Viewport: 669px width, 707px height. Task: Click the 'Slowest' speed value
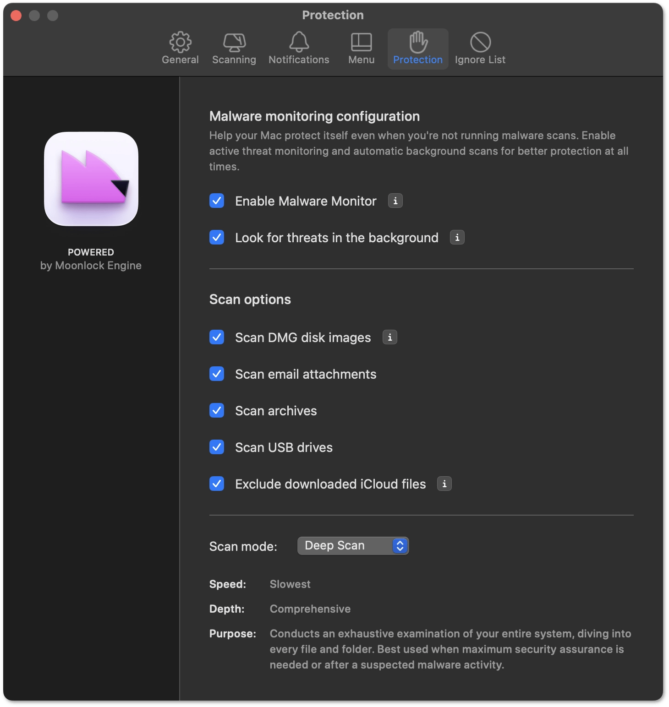tap(290, 584)
